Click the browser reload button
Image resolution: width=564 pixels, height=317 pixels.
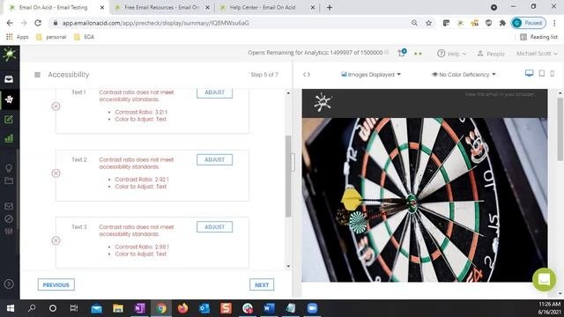(x=38, y=23)
